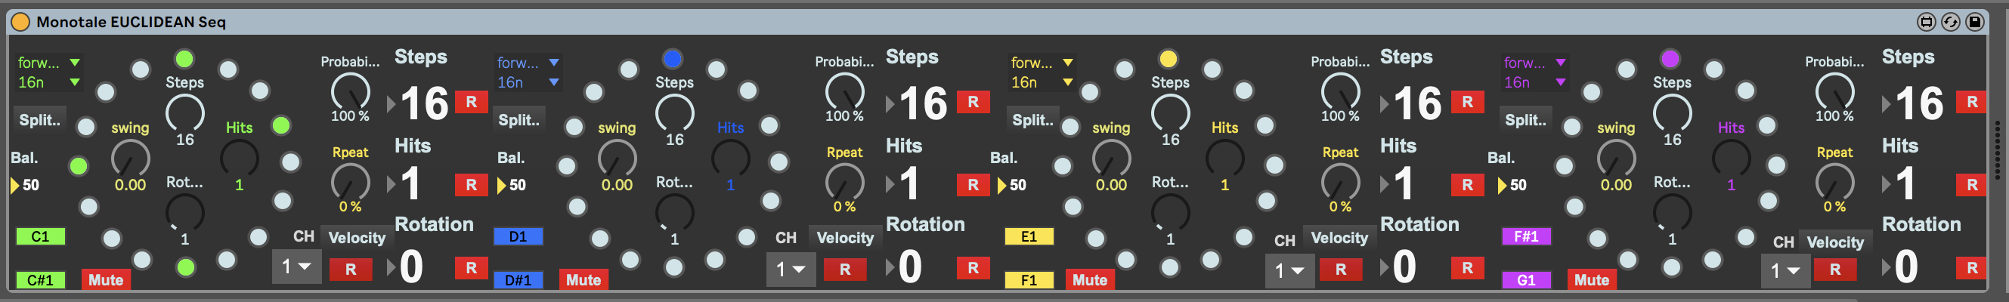Screen dimensions: 2009x302
Task: Click the Hot-Swap Presets circular arrows icon
Action: pos(1950,22)
